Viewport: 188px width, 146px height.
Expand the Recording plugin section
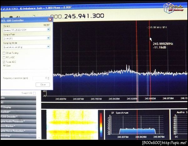[x=18, y=136]
